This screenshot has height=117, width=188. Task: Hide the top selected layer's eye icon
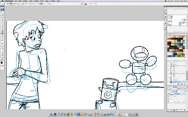168,94
